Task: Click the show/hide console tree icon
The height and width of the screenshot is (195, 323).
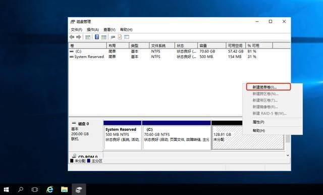Action: (88, 37)
